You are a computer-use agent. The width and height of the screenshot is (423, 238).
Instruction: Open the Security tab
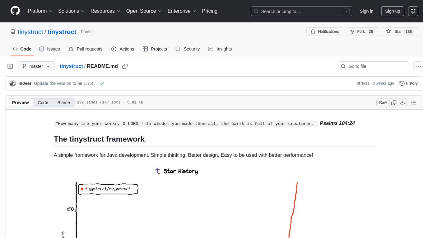[188, 49]
